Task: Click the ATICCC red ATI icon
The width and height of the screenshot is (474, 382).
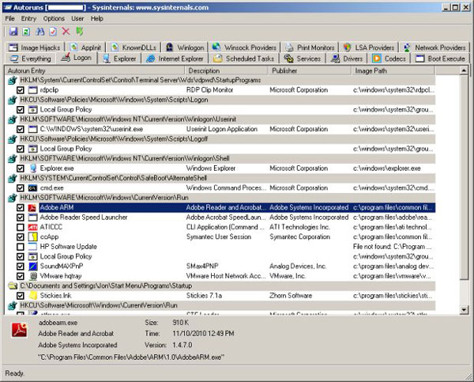Action: [32, 227]
